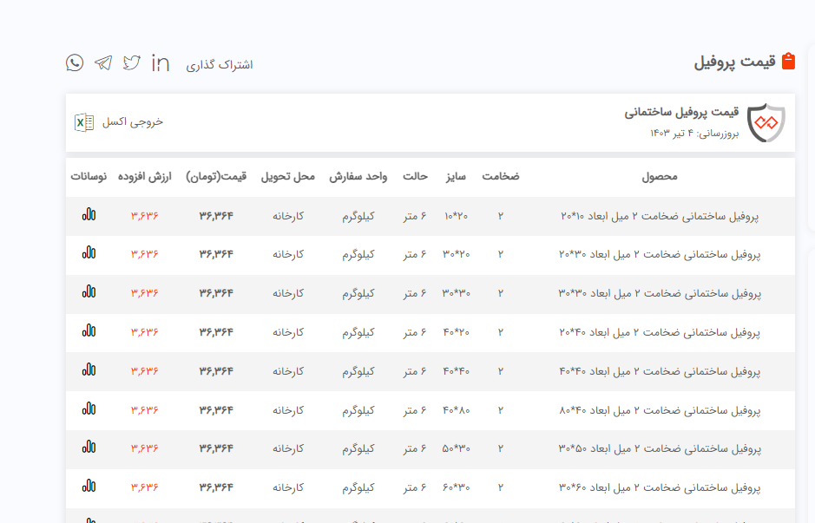Share page via WhatsApp icon
Screen dimensions: 815x523
coord(75,62)
